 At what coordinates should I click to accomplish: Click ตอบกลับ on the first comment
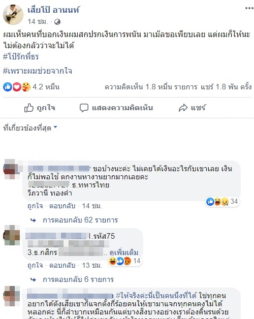(62, 206)
